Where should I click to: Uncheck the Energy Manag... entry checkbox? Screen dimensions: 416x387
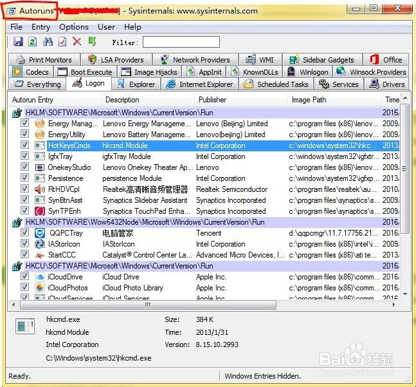[24, 123]
